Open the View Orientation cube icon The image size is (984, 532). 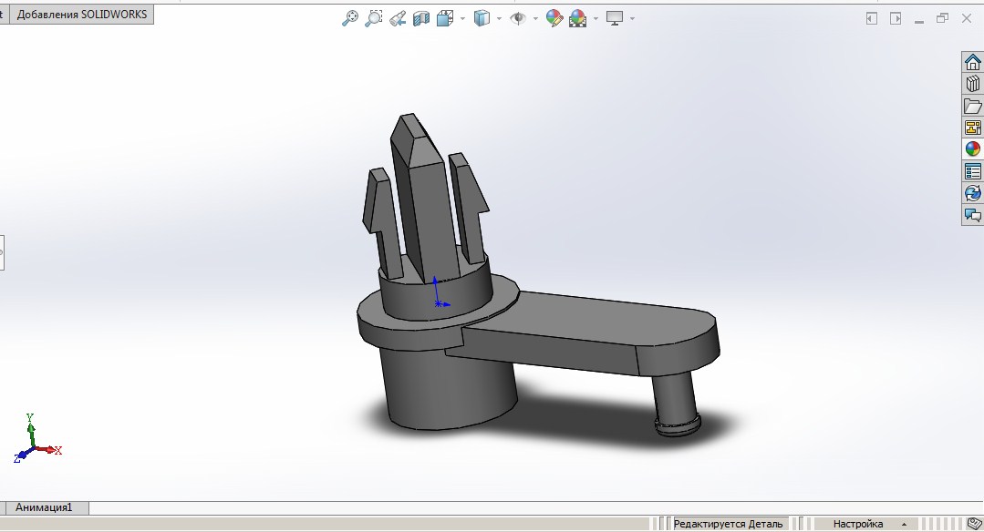[x=445, y=18]
